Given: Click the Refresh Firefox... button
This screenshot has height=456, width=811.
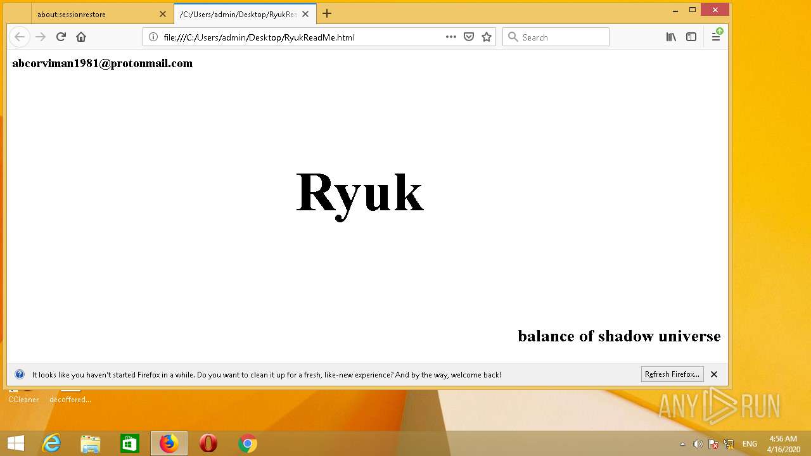Looking at the screenshot, I should coord(672,374).
